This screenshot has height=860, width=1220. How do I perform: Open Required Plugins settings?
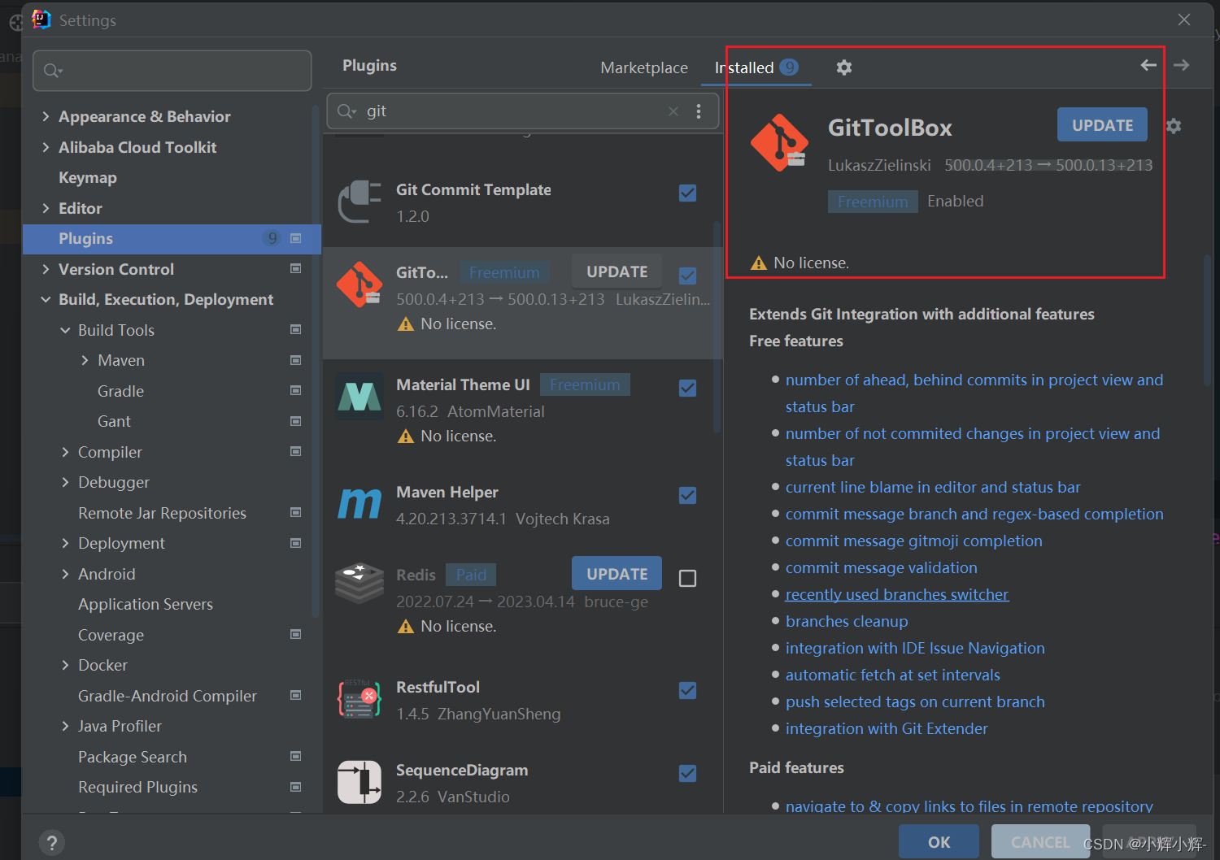click(x=137, y=787)
